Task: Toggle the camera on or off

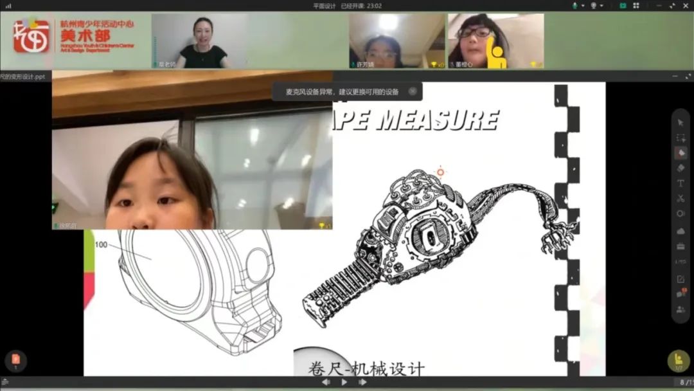Action: pos(593,5)
